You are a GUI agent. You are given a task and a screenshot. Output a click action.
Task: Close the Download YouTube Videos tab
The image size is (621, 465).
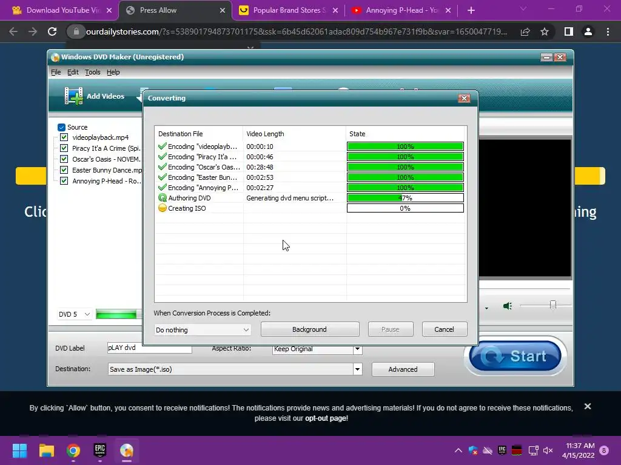coord(109,10)
